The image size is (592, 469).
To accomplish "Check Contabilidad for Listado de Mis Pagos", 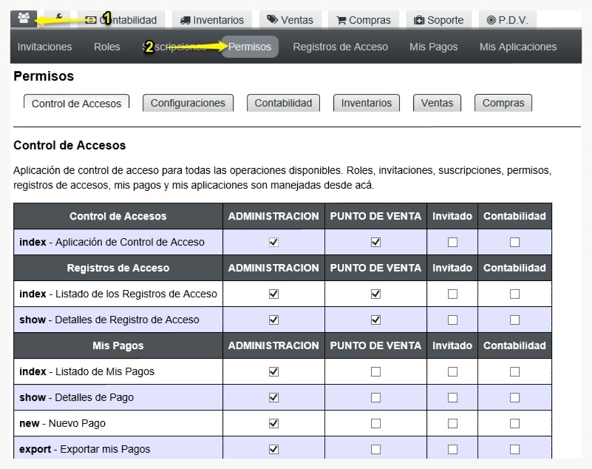I will (x=514, y=372).
